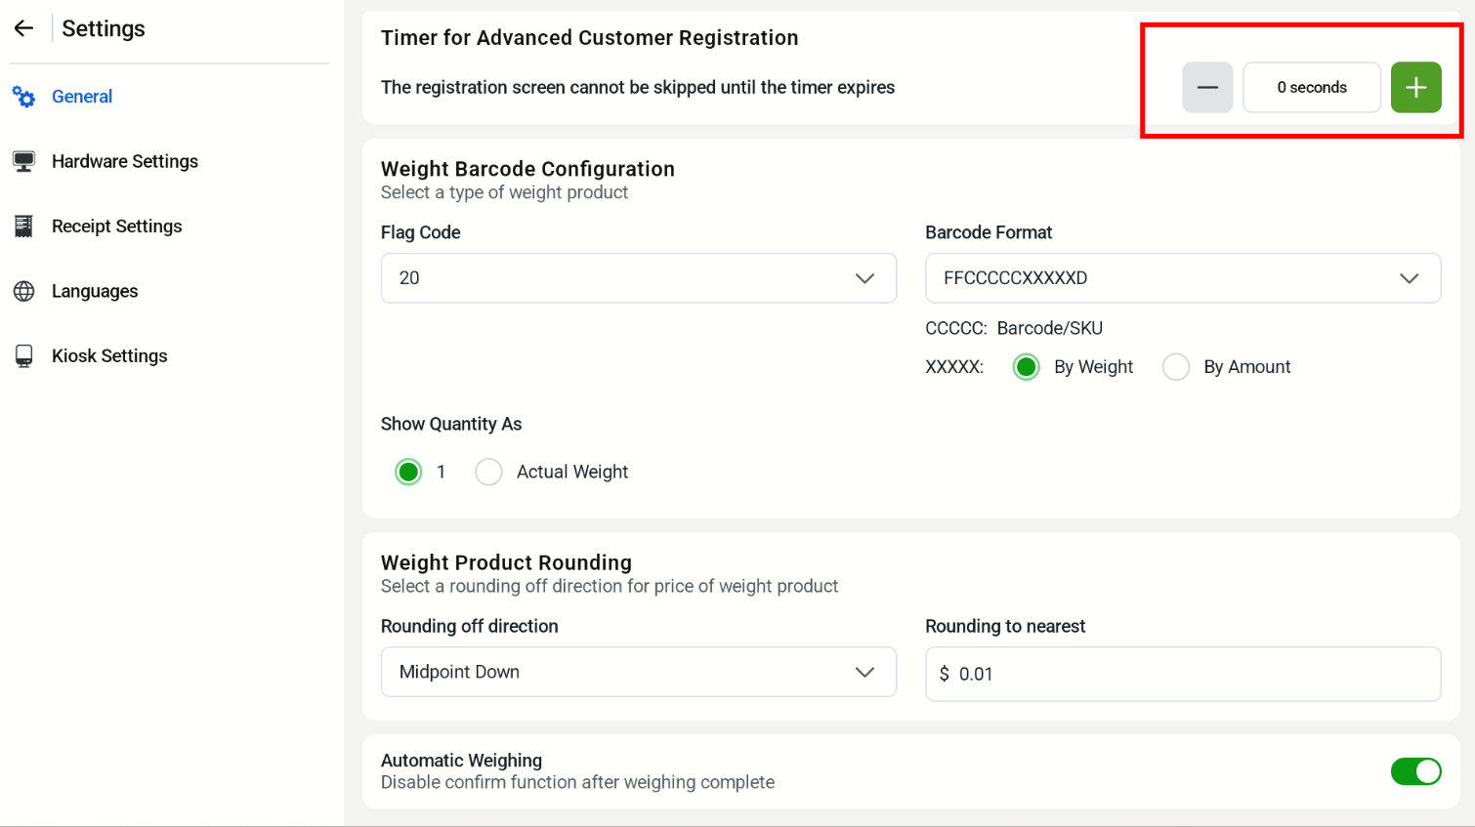Click the Weight Product Rounding heading
This screenshot has height=827, width=1475.
pyautogui.click(x=506, y=562)
